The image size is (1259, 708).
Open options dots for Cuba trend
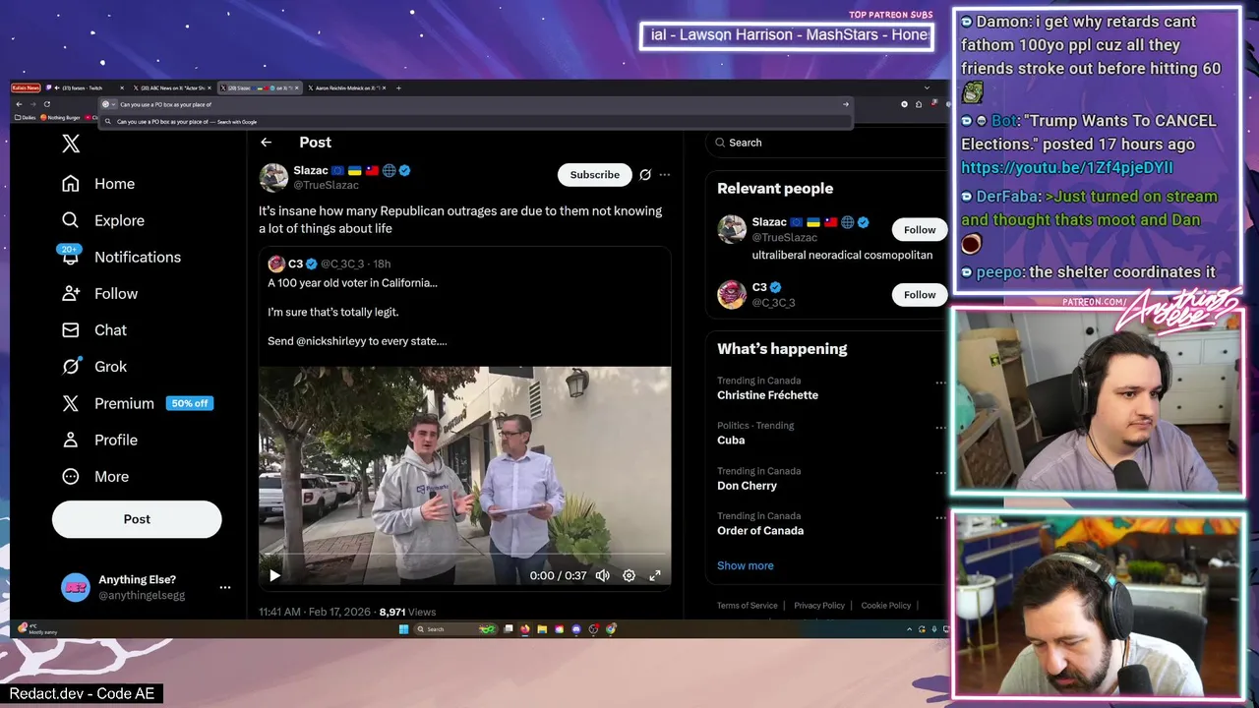940,429
